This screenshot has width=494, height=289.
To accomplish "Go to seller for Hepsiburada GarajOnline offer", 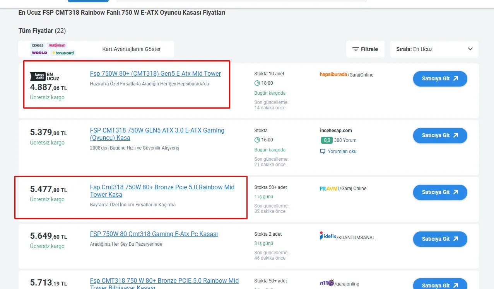I will coord(440,78).
